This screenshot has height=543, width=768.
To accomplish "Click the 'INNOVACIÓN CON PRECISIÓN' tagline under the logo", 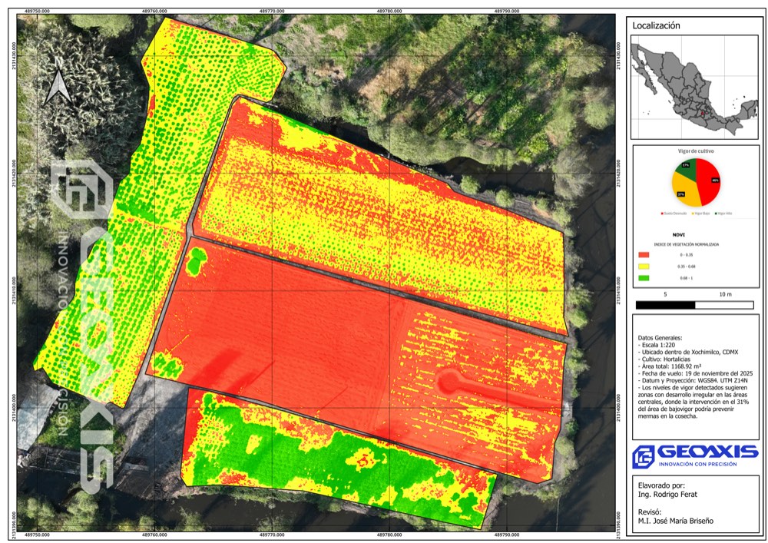I will [697, 464].
